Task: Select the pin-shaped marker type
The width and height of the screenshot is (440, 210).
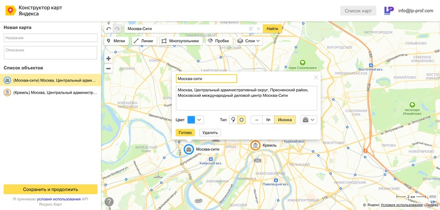Action: 233,120
